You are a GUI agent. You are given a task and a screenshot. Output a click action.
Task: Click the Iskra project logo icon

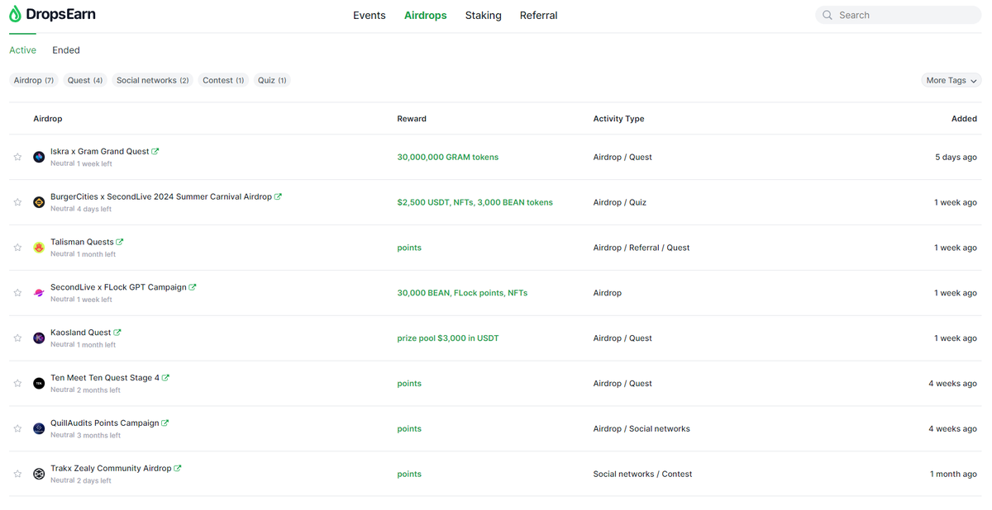[39, 157]
